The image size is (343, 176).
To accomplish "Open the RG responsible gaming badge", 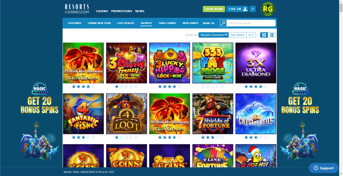I will point(268,9).
